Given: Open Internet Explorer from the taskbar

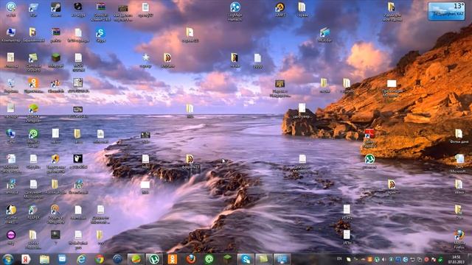Looking at the screenshot, I should click(81, 259).
